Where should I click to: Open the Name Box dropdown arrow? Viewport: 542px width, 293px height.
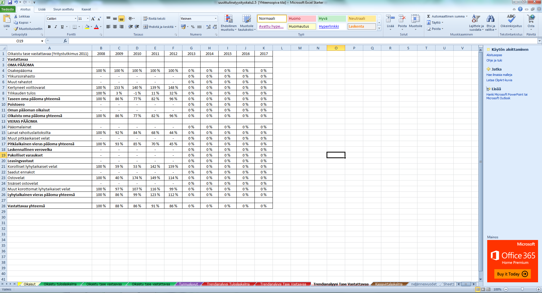point(42,41)
